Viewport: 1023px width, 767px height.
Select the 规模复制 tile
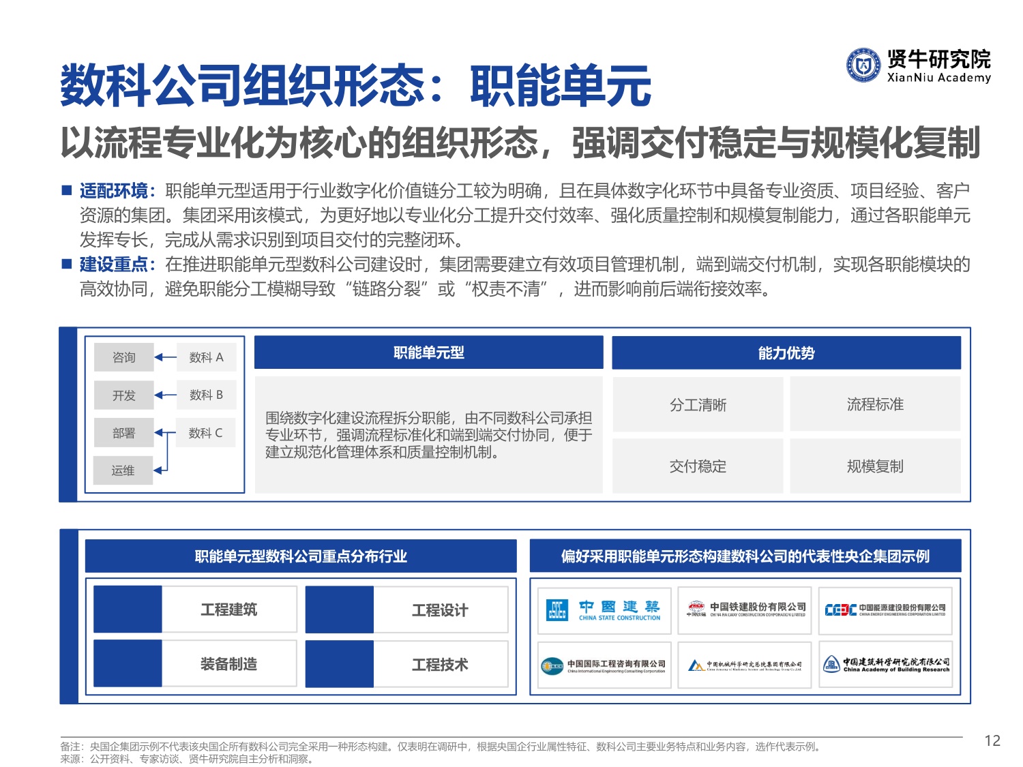(875, 466)
